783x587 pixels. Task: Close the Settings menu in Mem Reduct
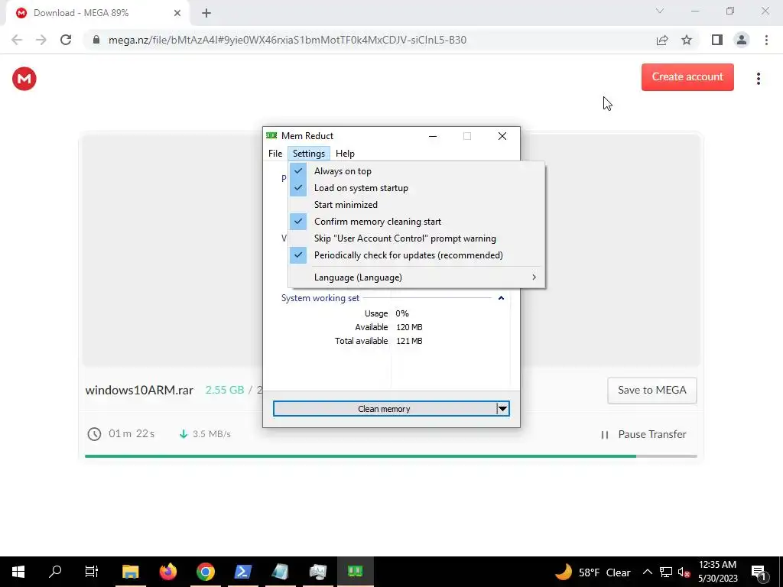click(309, 154)
